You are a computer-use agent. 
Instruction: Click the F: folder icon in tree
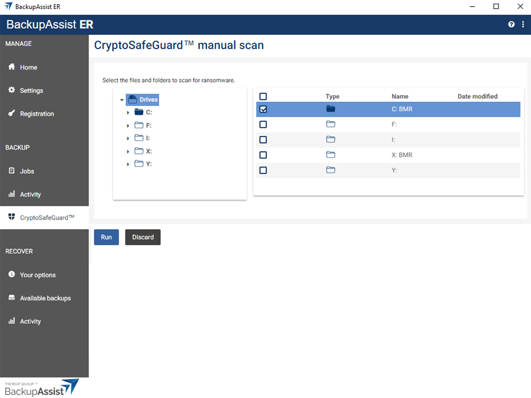coord(139,125)
